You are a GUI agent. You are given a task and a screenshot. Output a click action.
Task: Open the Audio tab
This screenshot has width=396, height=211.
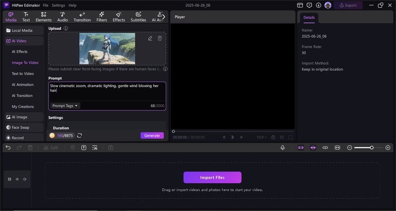[62, 17]
